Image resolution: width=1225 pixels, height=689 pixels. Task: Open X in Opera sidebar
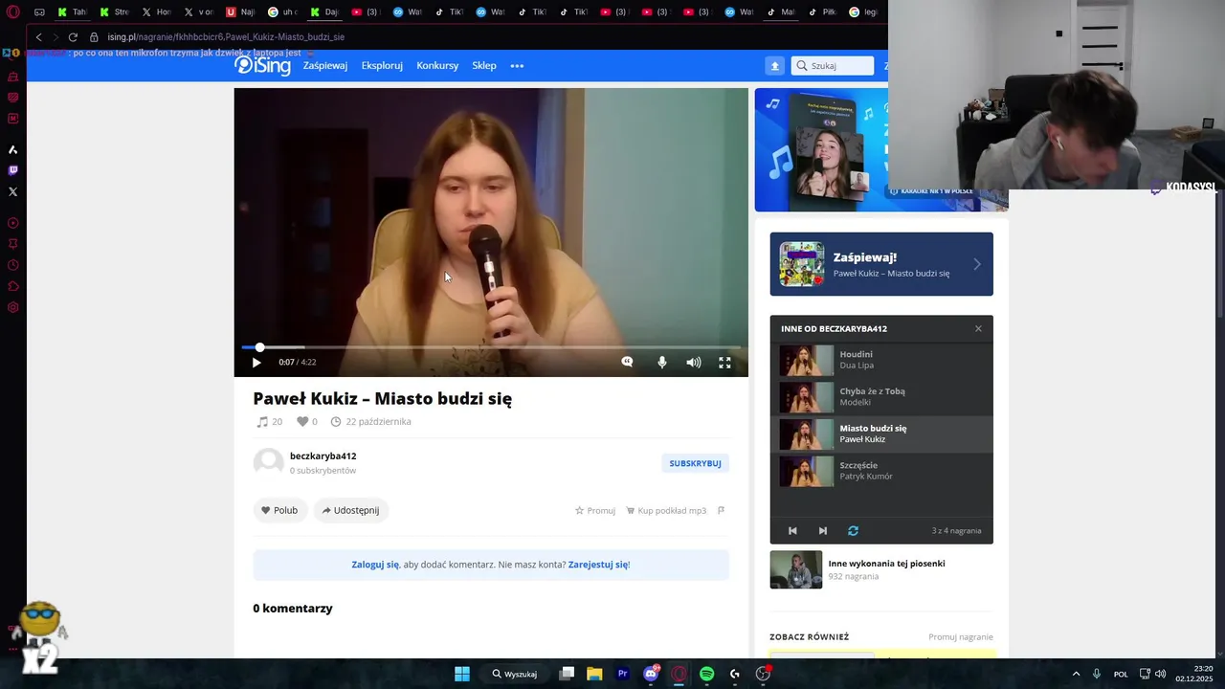click(x=12, y=191)
